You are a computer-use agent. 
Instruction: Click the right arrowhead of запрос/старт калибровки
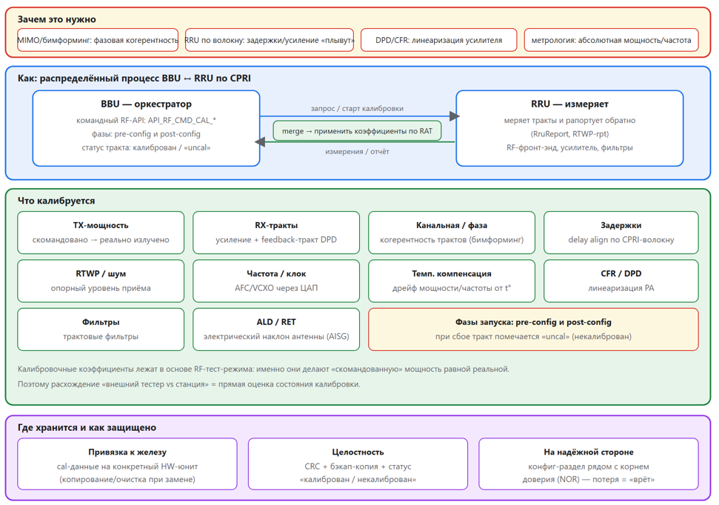click(454, 116)
